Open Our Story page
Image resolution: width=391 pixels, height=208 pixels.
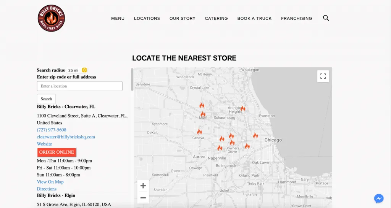[183, 18]
